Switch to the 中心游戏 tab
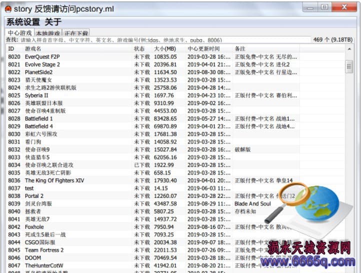 19,33
